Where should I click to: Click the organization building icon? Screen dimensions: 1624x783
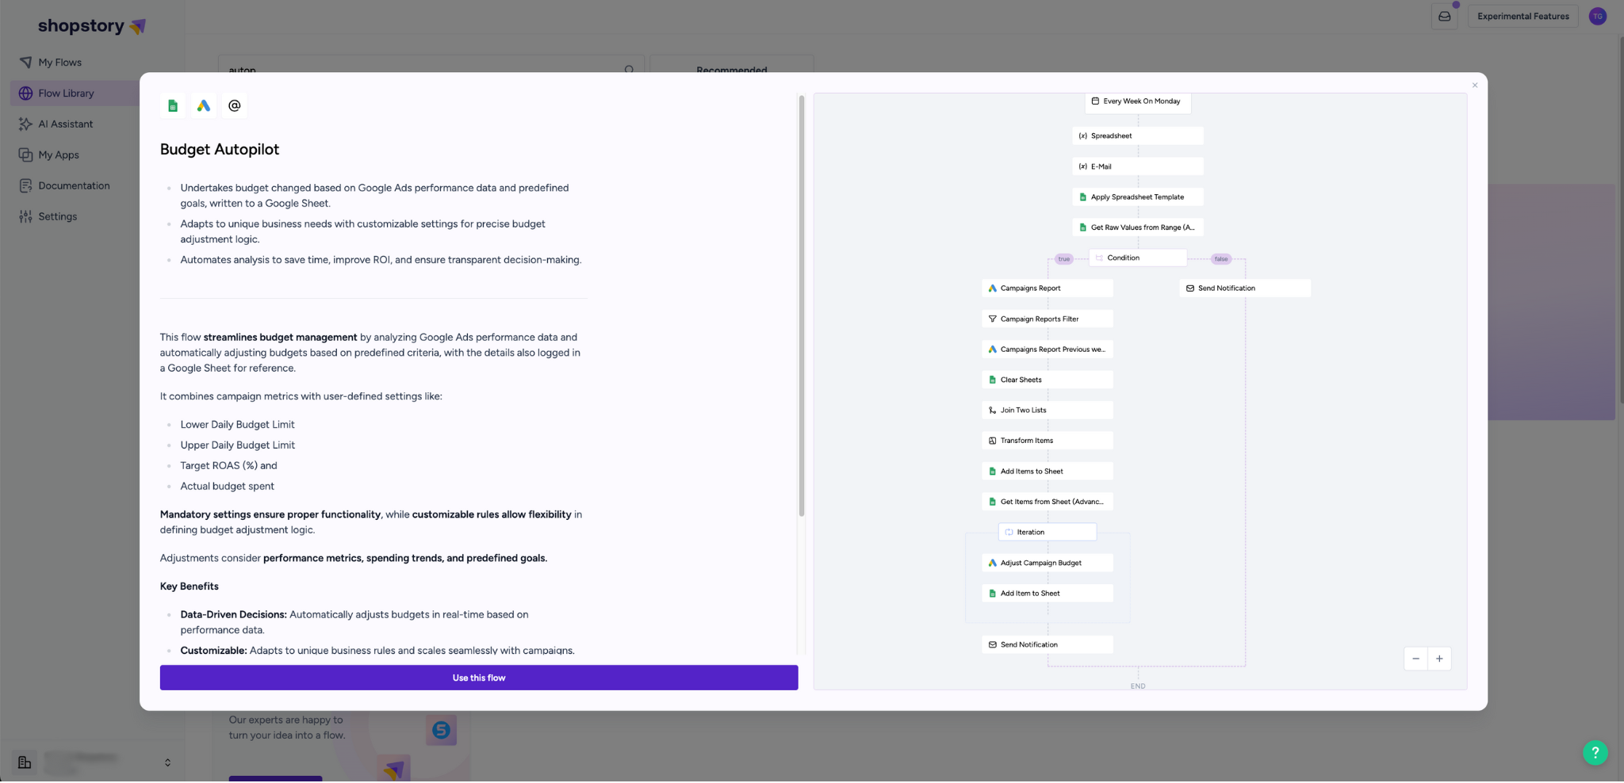(25, 764)
